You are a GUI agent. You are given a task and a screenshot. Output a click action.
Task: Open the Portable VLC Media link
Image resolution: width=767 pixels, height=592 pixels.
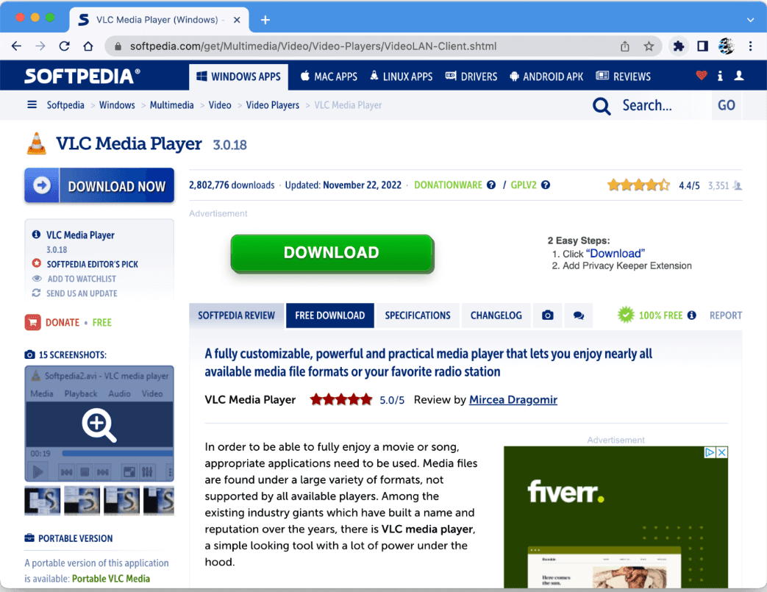[x=111, y=578]
